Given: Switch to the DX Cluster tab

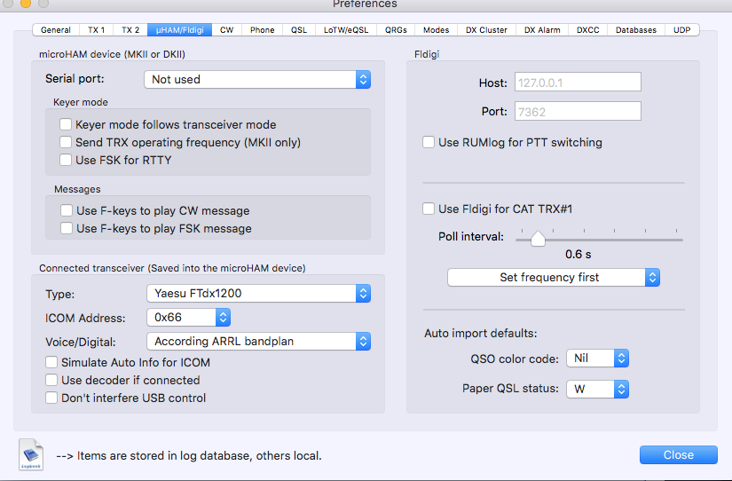Looking at the screenshot, I should point(487,30).
